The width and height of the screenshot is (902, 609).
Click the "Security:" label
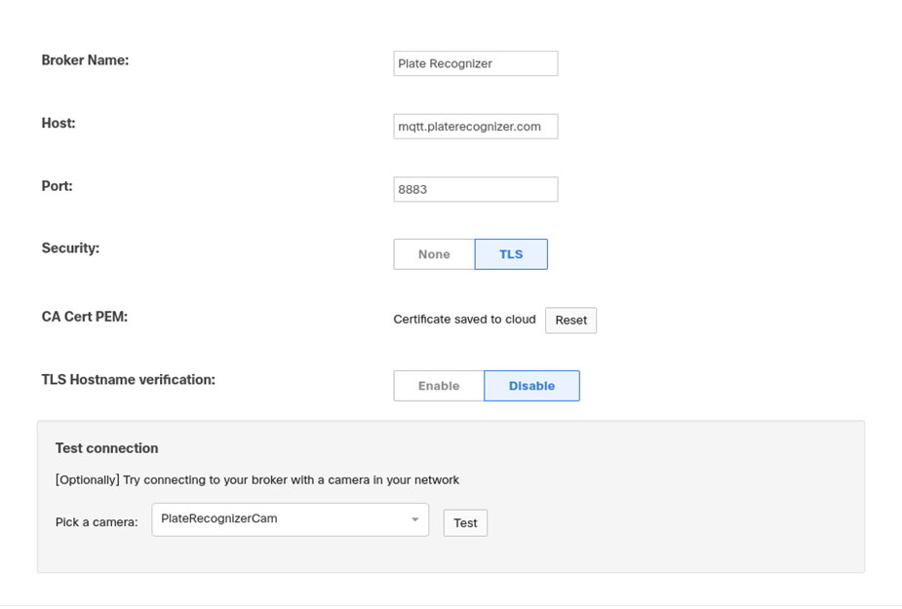70,247
